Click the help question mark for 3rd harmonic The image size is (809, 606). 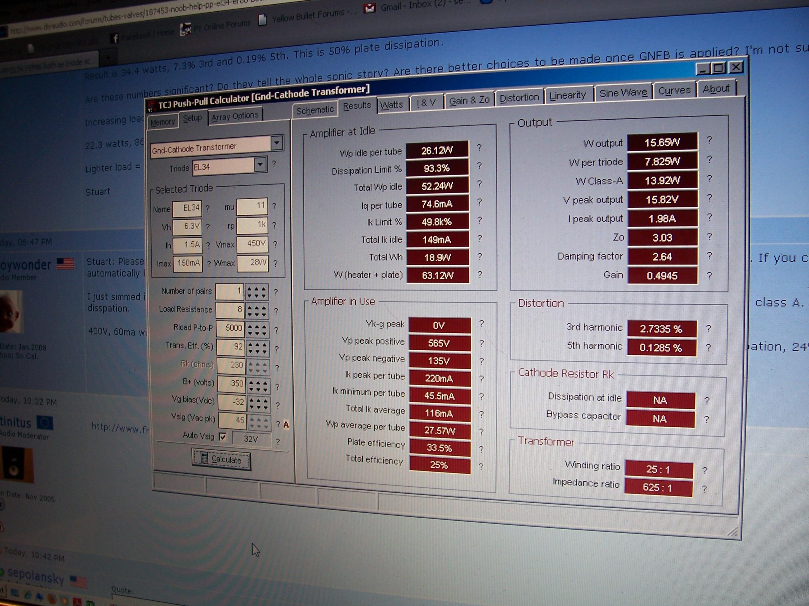click(708, 328)
